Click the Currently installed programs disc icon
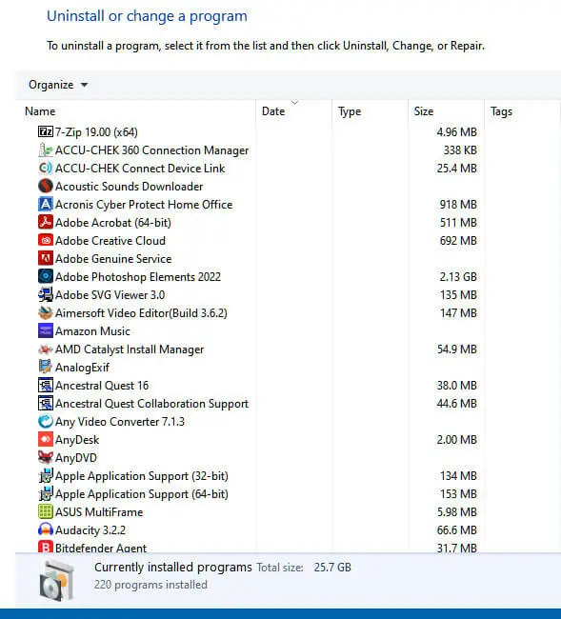Viewport: 561px width, 619px height. click(x=57, y=581)
